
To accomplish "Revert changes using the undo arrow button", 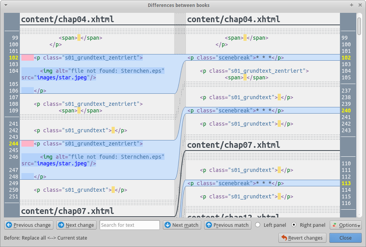I will pyautogui.click(x=302, y=238).
